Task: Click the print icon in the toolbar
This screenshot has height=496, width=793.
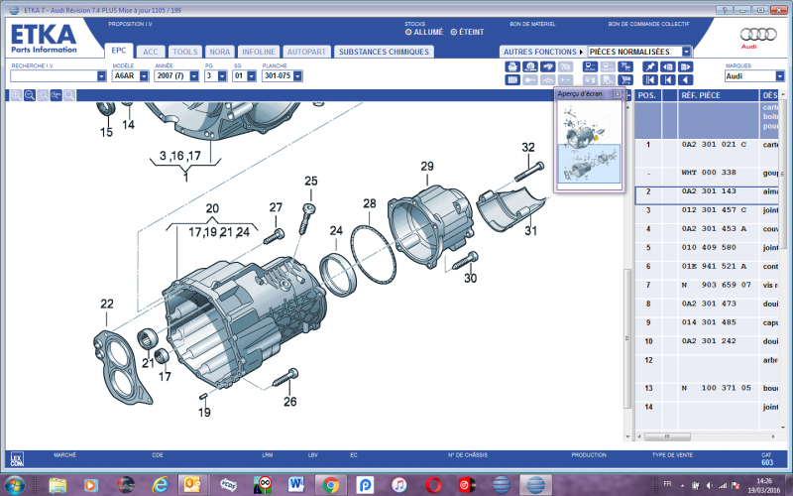Action: coord(513,66)
